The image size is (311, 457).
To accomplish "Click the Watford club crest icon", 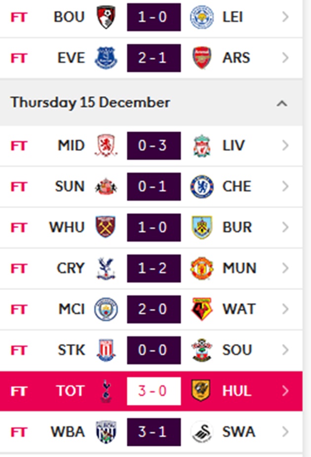I will (x=201, y=309).
